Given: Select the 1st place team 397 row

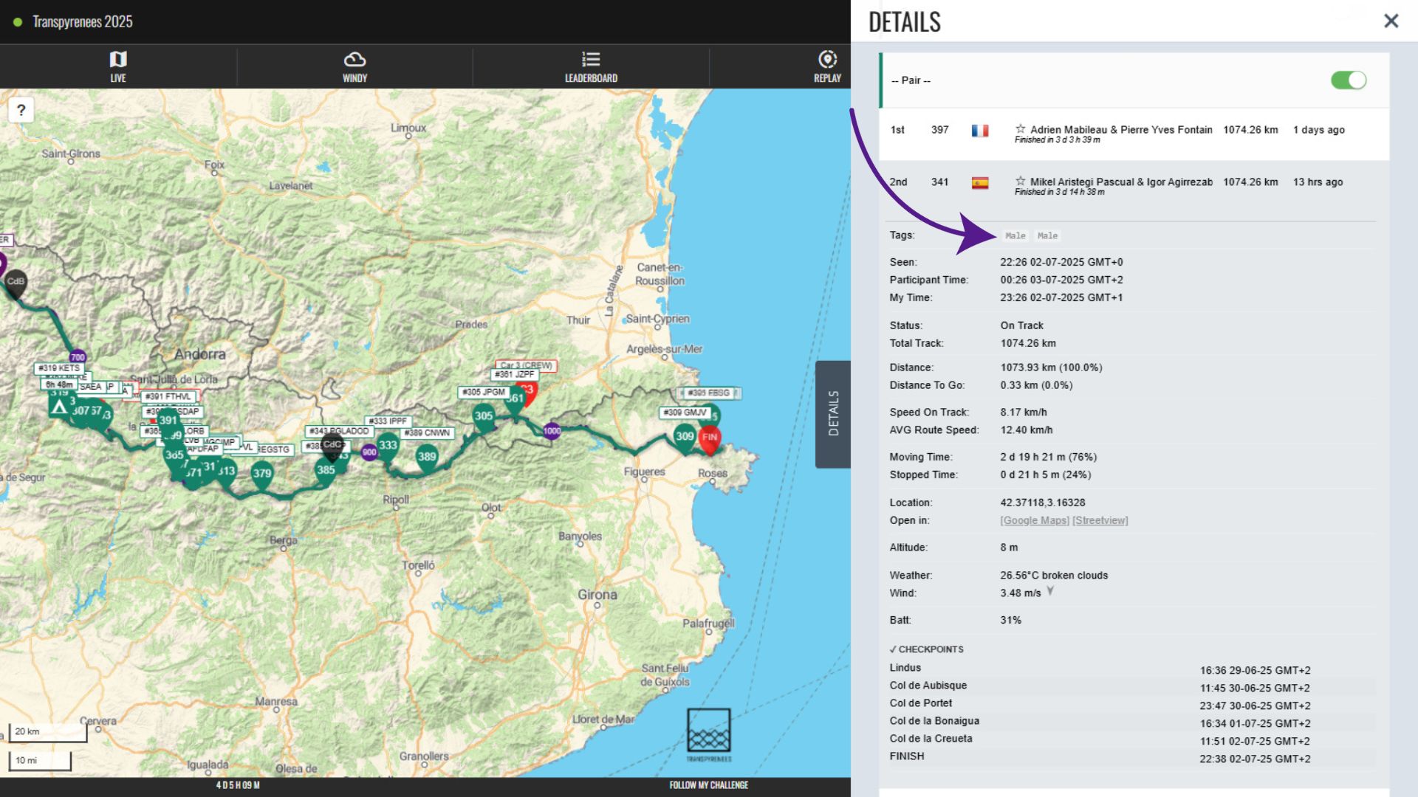Looking at the screenshot, I should pyautogui.click(x=1134, y=134).
